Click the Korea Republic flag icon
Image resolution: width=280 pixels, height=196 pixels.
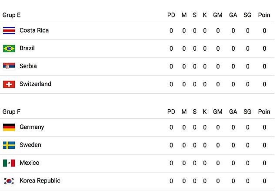9,181
